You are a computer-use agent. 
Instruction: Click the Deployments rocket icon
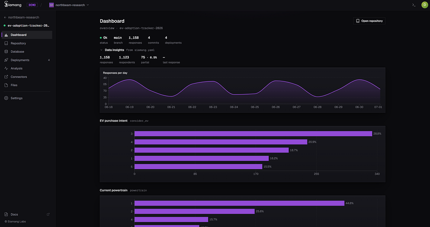tap(6, 60)
